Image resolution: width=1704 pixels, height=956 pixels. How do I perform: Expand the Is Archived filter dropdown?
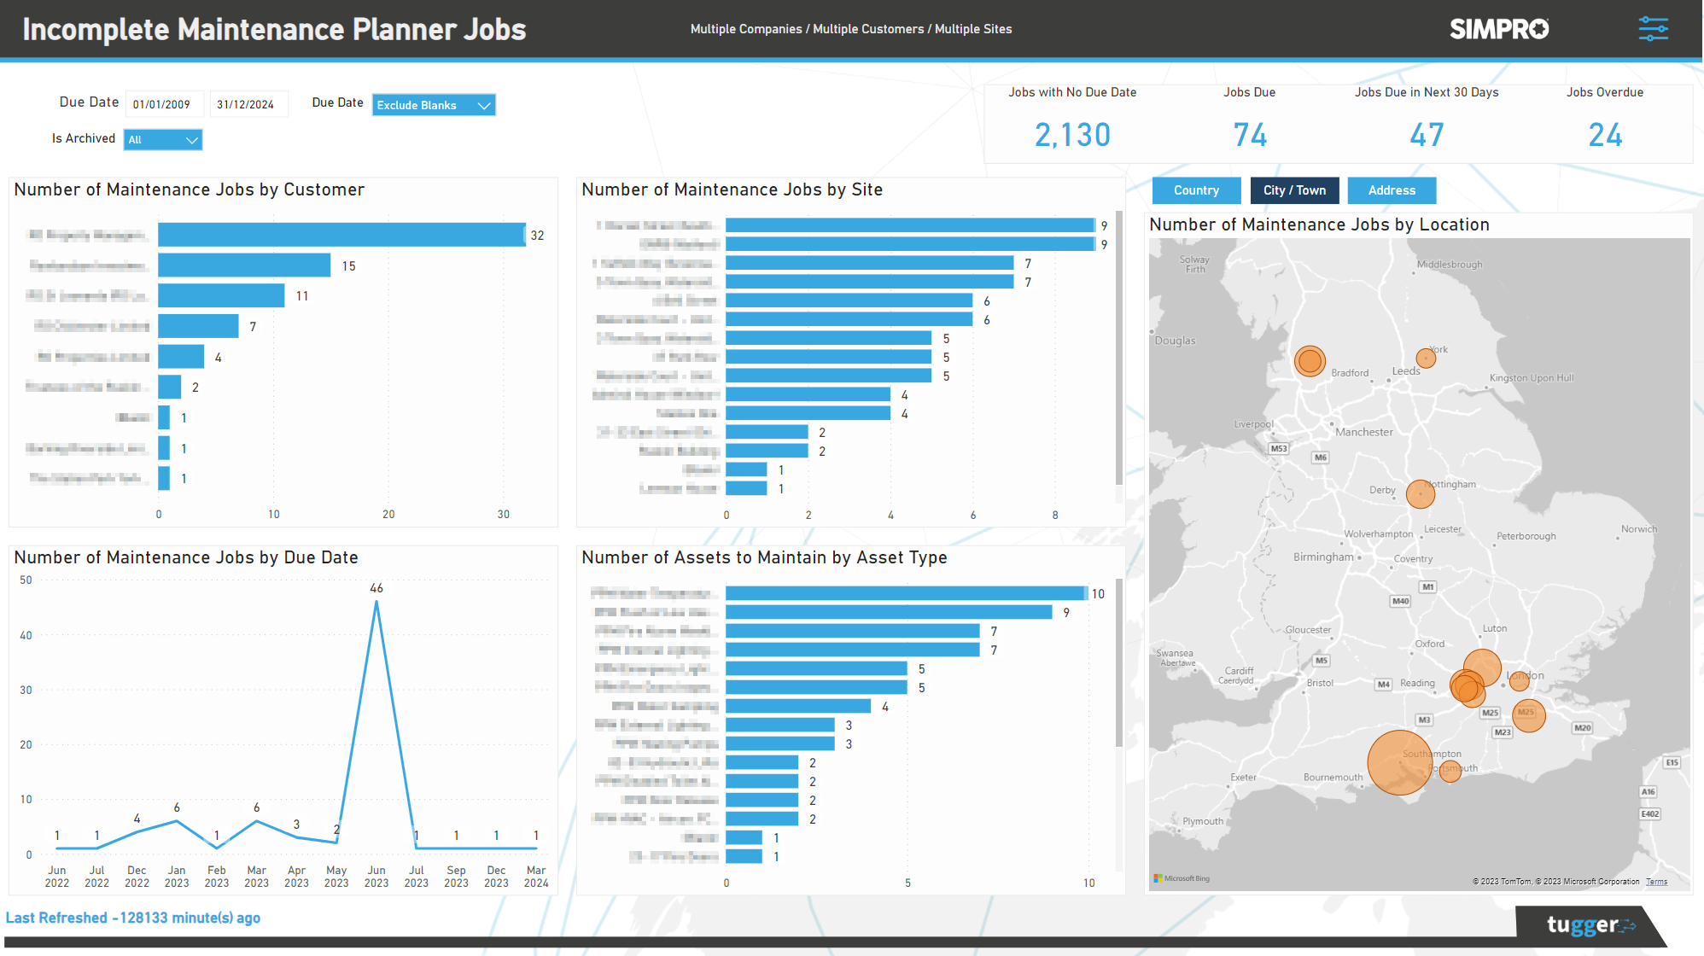coord(162,139)
